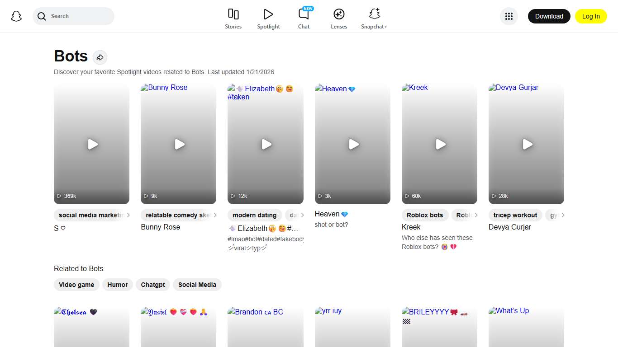Open the Lenses section
Screen dimensions: 618x347
coord(339,18)
